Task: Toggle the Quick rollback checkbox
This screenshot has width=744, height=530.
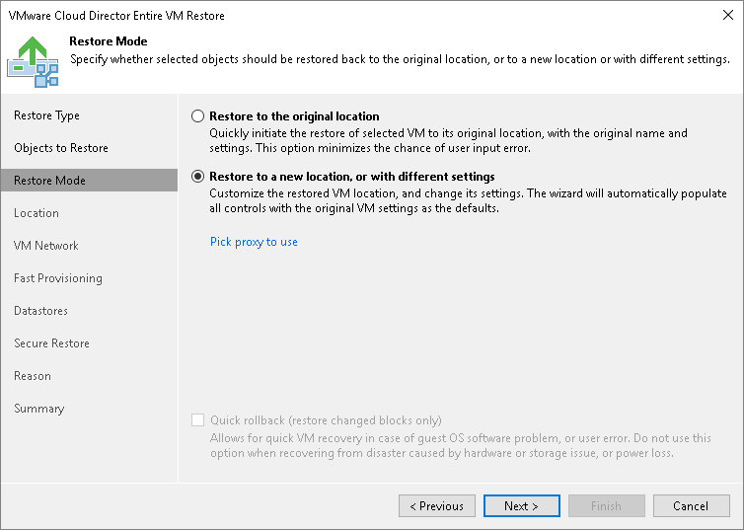Action: point(198,419)
